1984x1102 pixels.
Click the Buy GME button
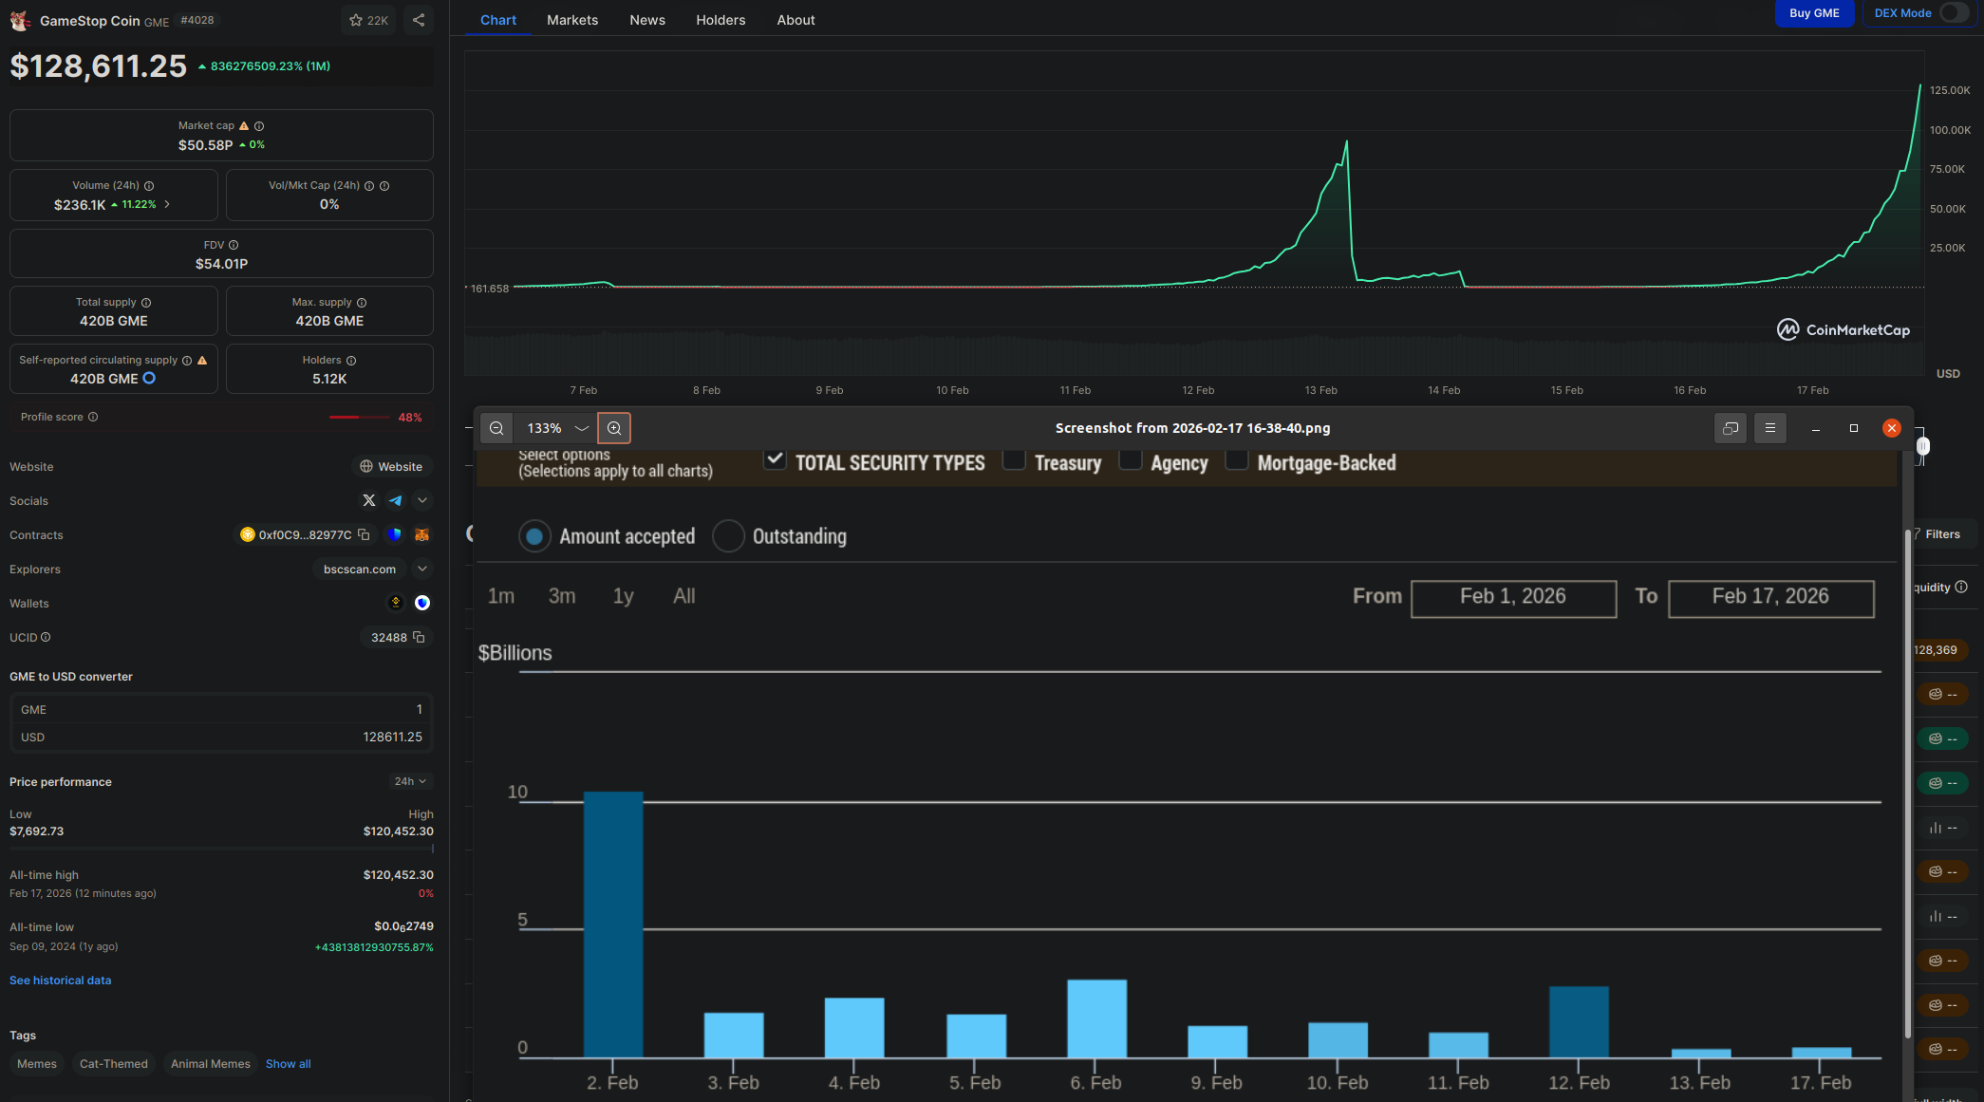1814,13
